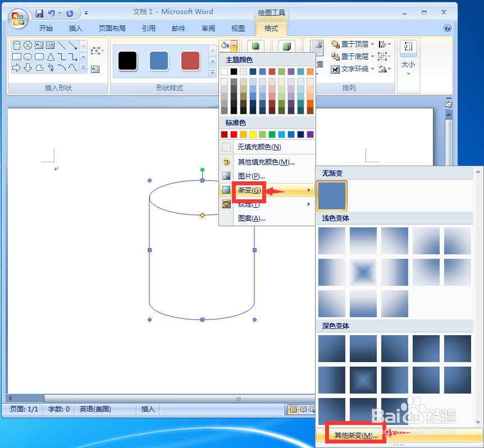Select the curve shape tool
The image size is (484, 448).
pyautogui.click(x=73, y=67)
